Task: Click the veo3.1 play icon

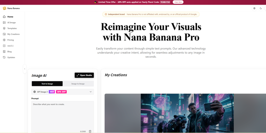Action: pos(4,46)
